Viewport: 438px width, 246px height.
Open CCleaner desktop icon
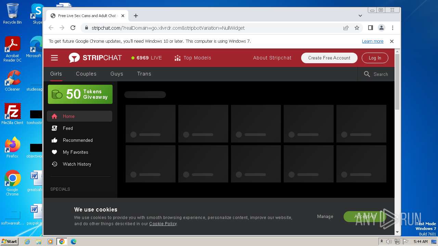(x=12, y=81)
